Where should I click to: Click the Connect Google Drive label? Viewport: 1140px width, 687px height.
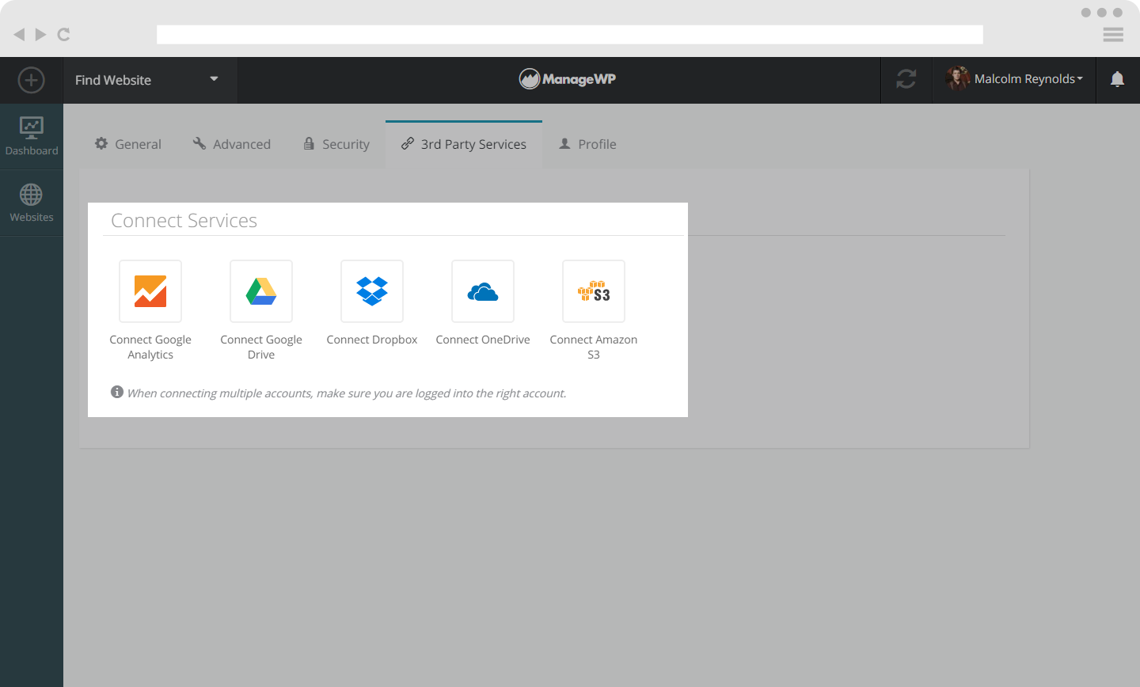pos(261,347)
